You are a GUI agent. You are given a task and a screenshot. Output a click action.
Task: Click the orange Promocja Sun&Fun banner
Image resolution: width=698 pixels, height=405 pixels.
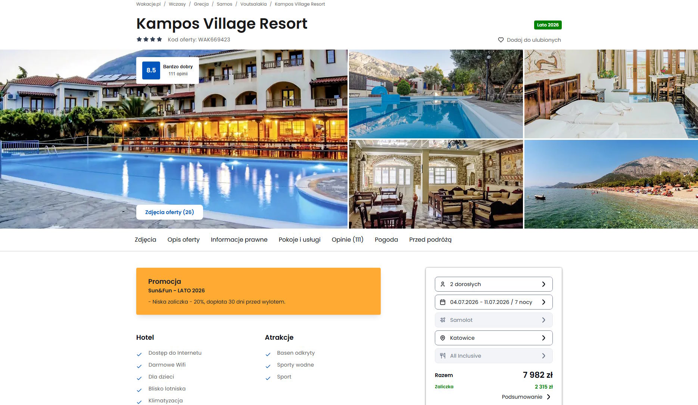click(x=258, y=291)
